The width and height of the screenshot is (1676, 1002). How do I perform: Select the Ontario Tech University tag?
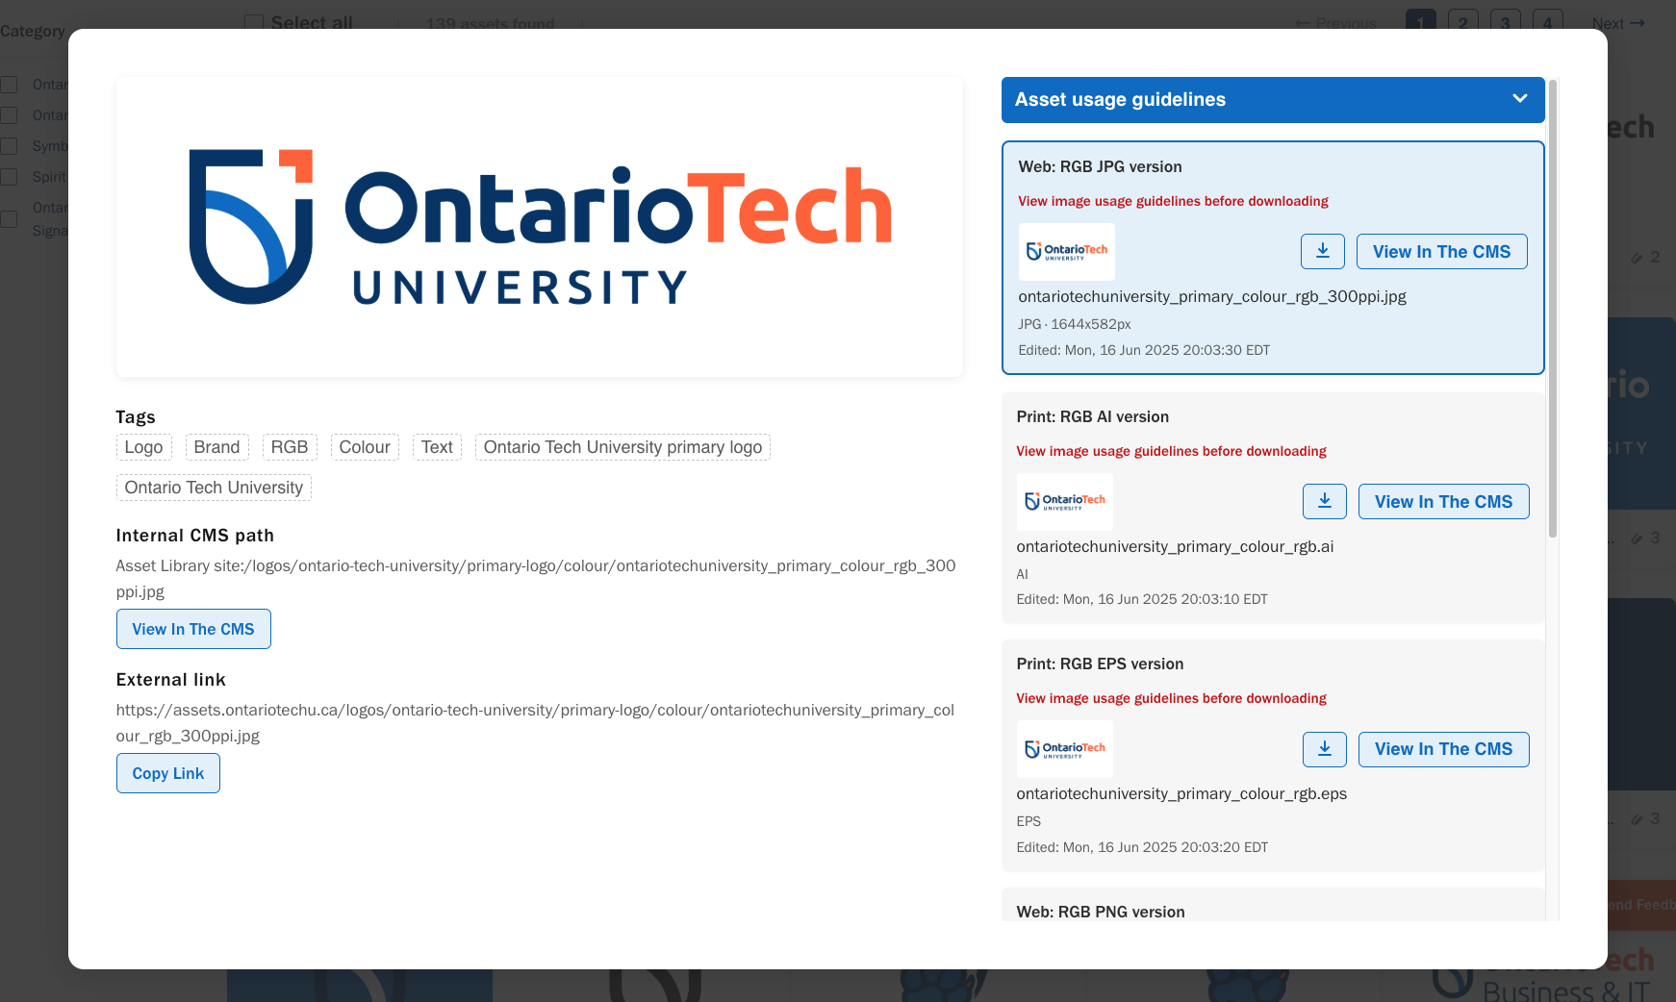coord(214,488)
